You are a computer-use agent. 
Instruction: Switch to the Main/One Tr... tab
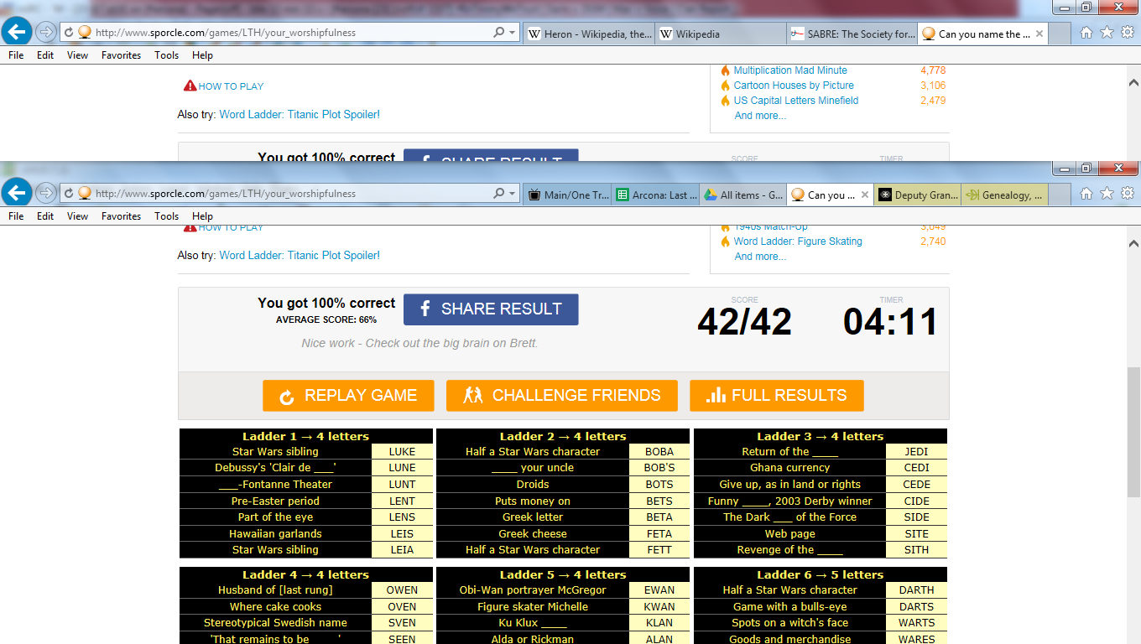click(568, 195)
